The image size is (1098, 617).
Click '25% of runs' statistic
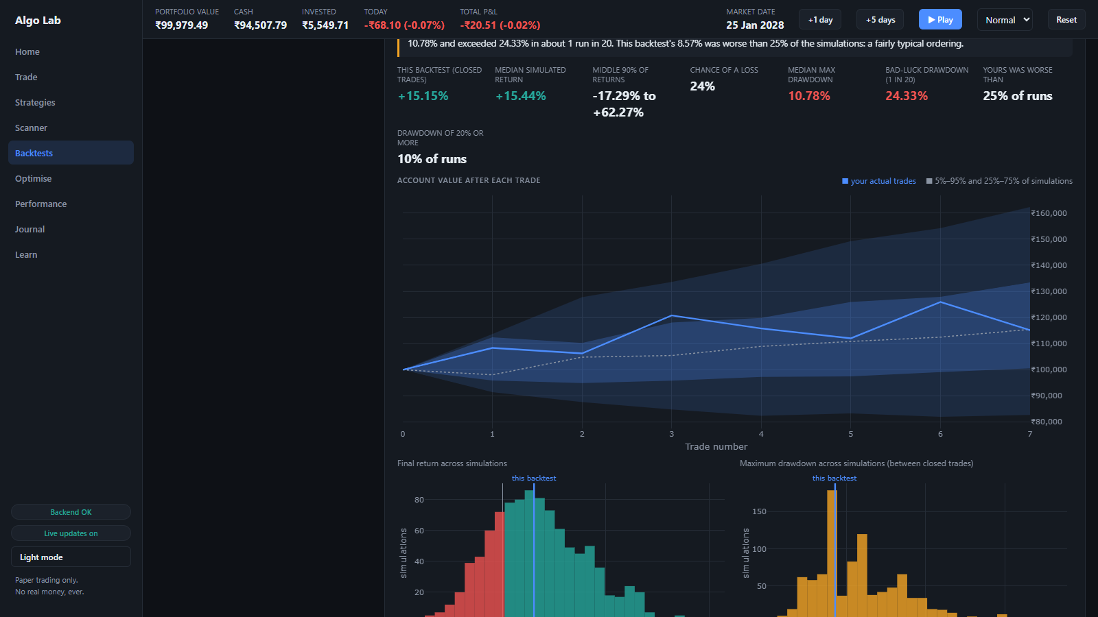coord(1018,96)
